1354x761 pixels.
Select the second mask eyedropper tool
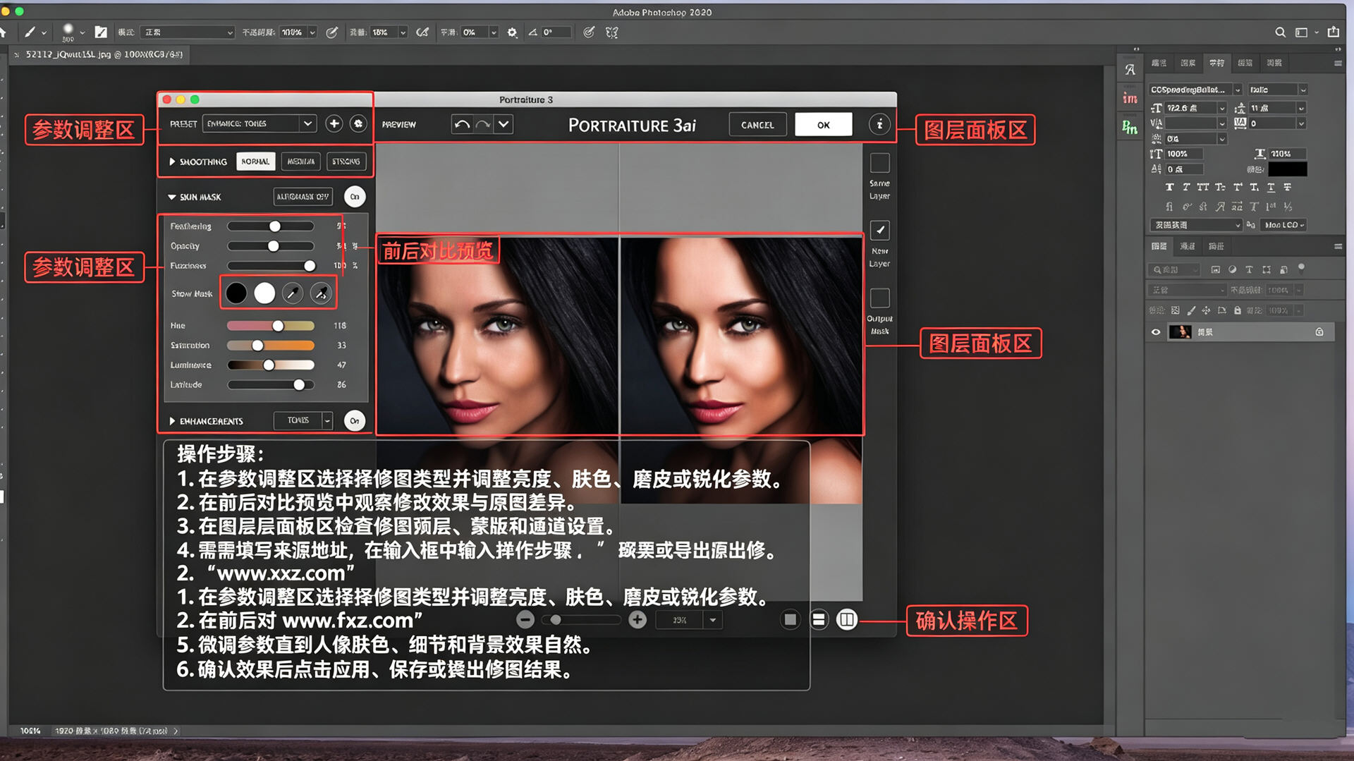tap(321, 293)
